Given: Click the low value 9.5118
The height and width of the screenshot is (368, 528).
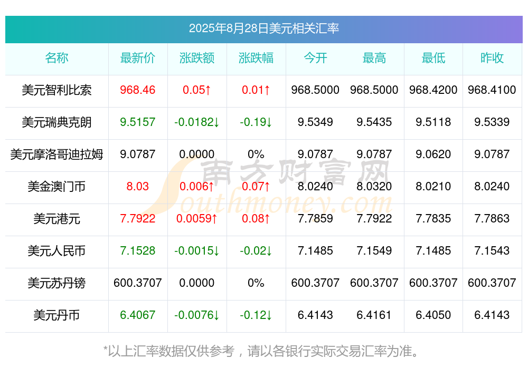Looking at the screenshot, I should [x=433, y=122].
